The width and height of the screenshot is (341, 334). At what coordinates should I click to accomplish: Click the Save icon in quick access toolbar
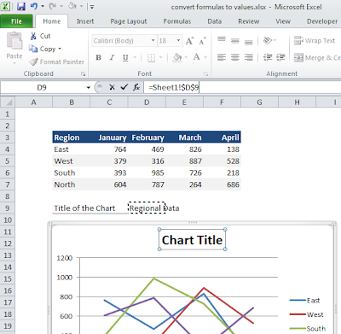21,6
